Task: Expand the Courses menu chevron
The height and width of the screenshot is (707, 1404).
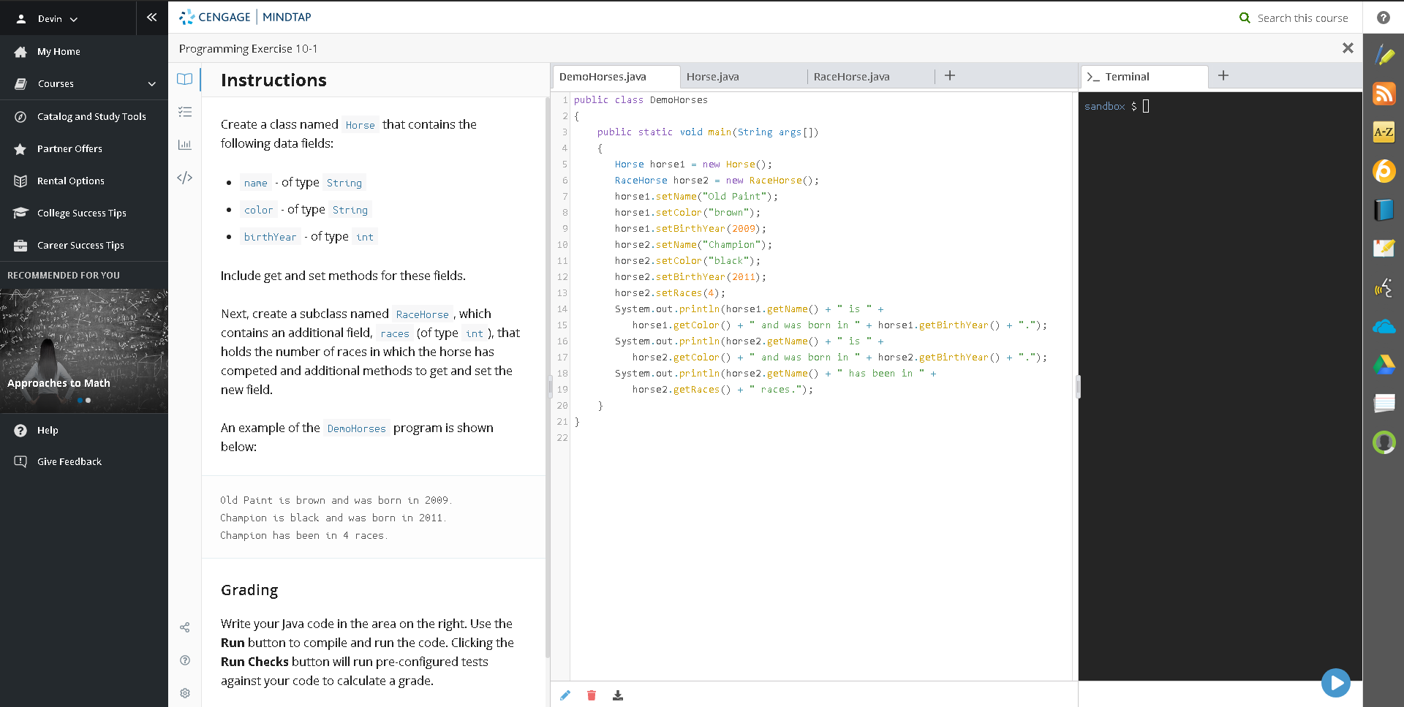Action: pos(152,84)
